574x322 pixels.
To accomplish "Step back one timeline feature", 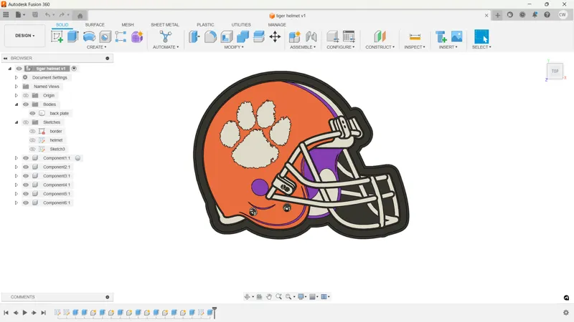I will point(16,313).
